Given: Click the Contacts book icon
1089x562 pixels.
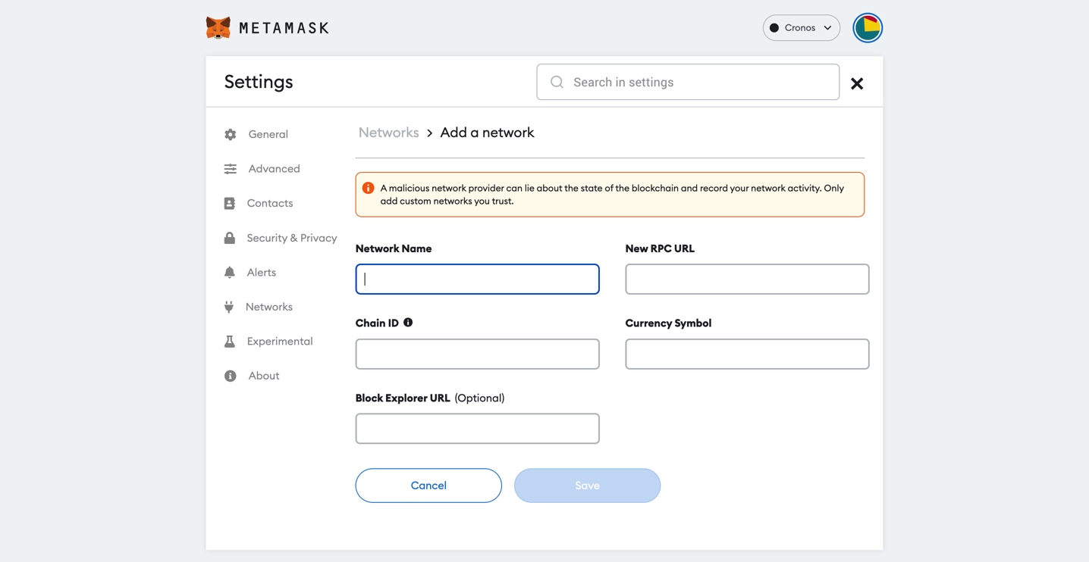Looking at the screenshot, I should [x=230, y=203].
